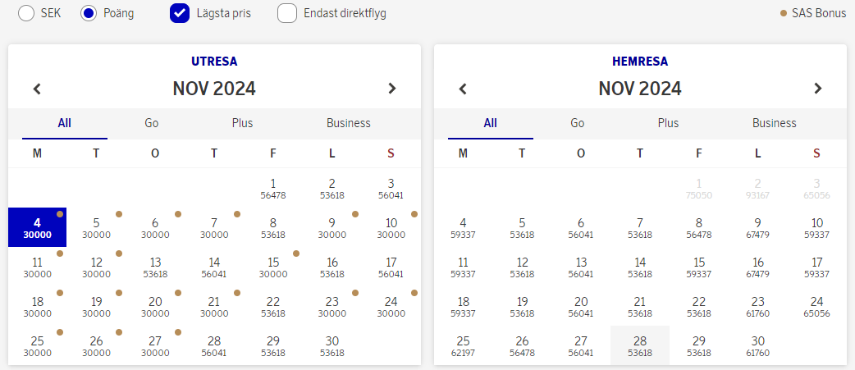
Task: Select Plus tab in Hemresa calendar
Action: point(668,123)
